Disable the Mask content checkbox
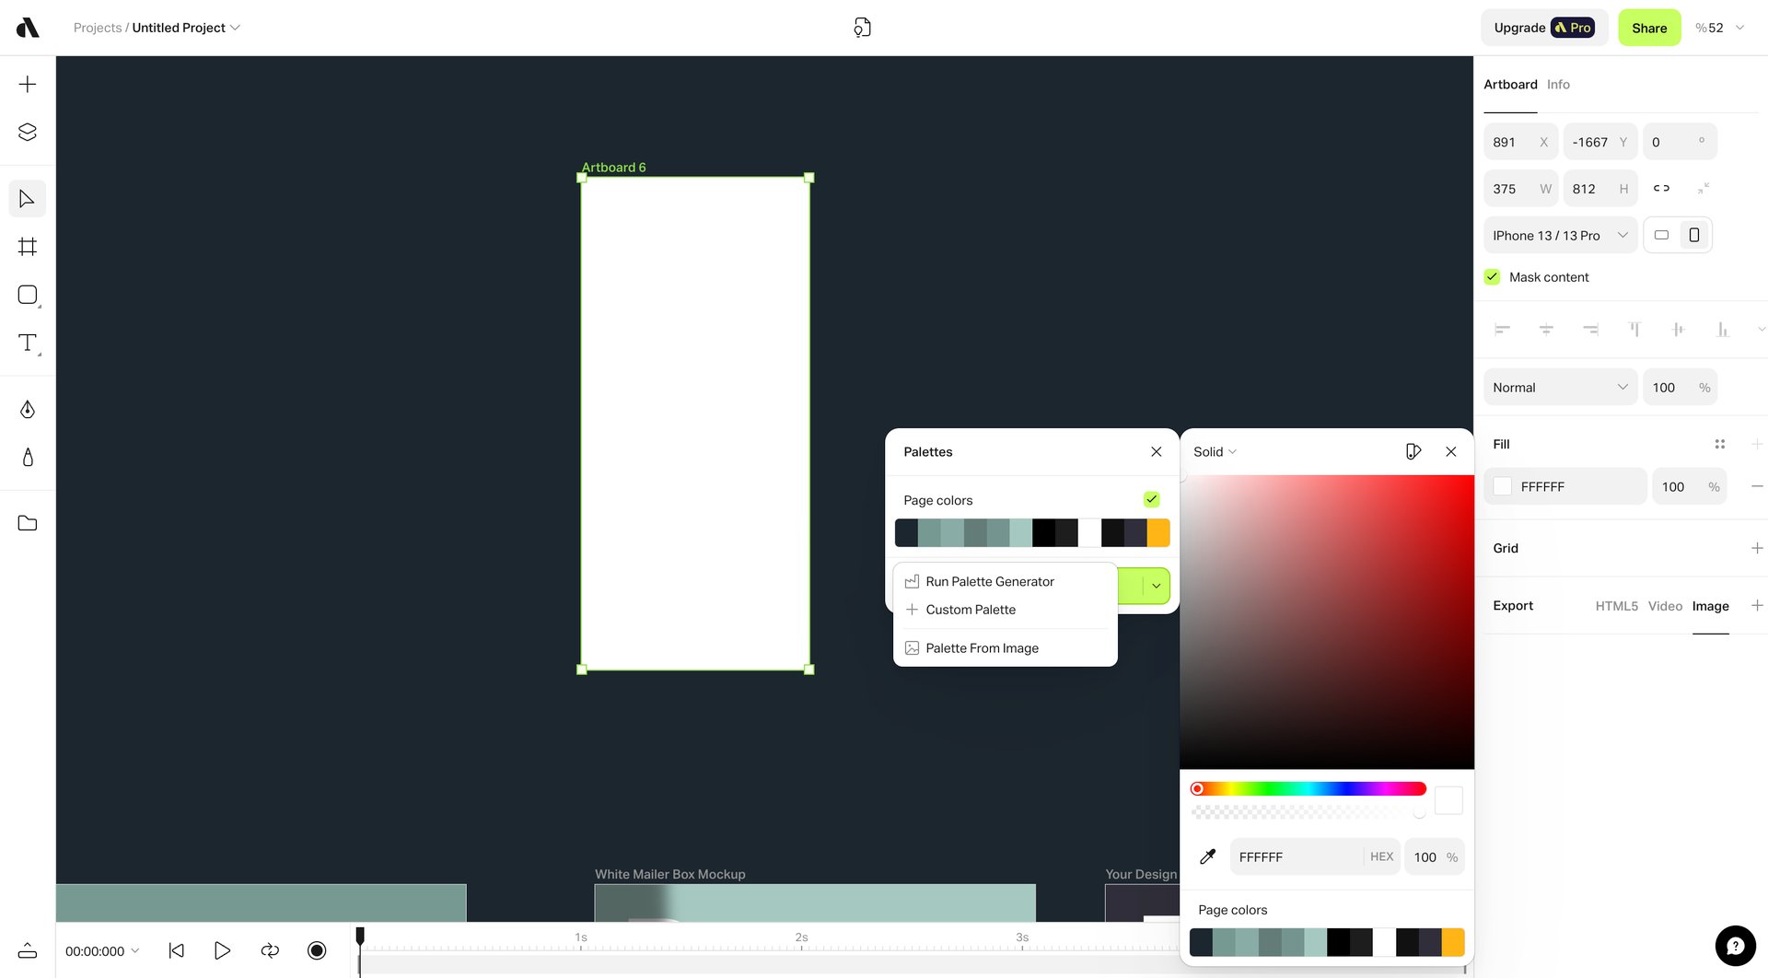Image resolution: width=1768 pixels, height=978 pixels. point(1492,276)
